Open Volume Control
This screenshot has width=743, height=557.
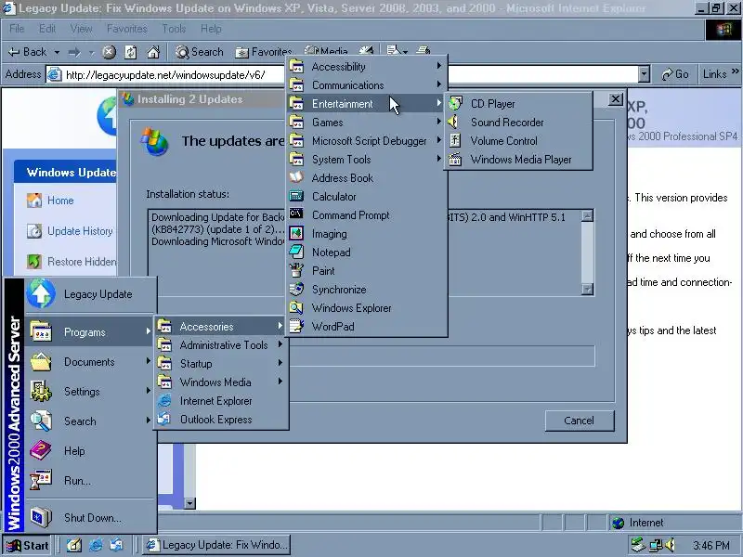click(518, 141)
